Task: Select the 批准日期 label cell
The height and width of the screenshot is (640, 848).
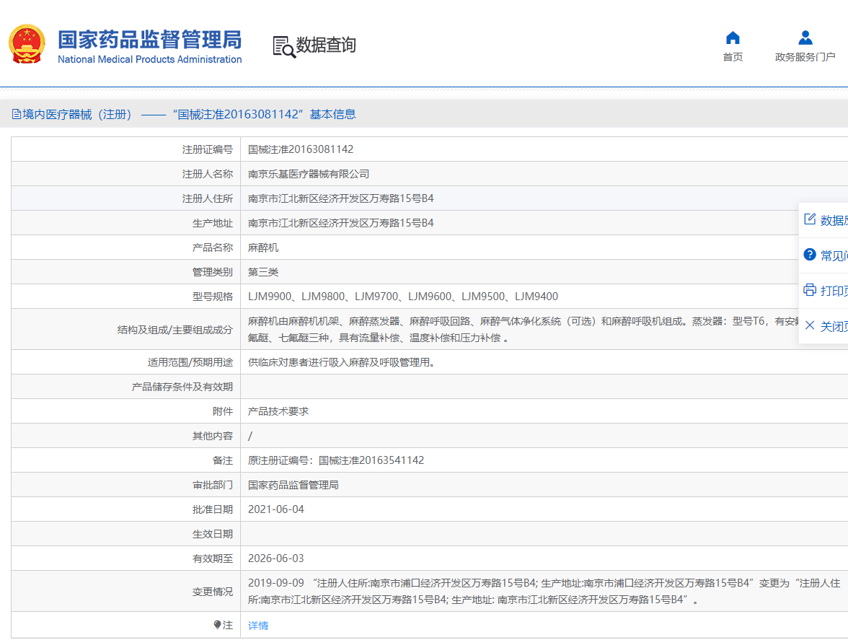Action: [126, 509]
